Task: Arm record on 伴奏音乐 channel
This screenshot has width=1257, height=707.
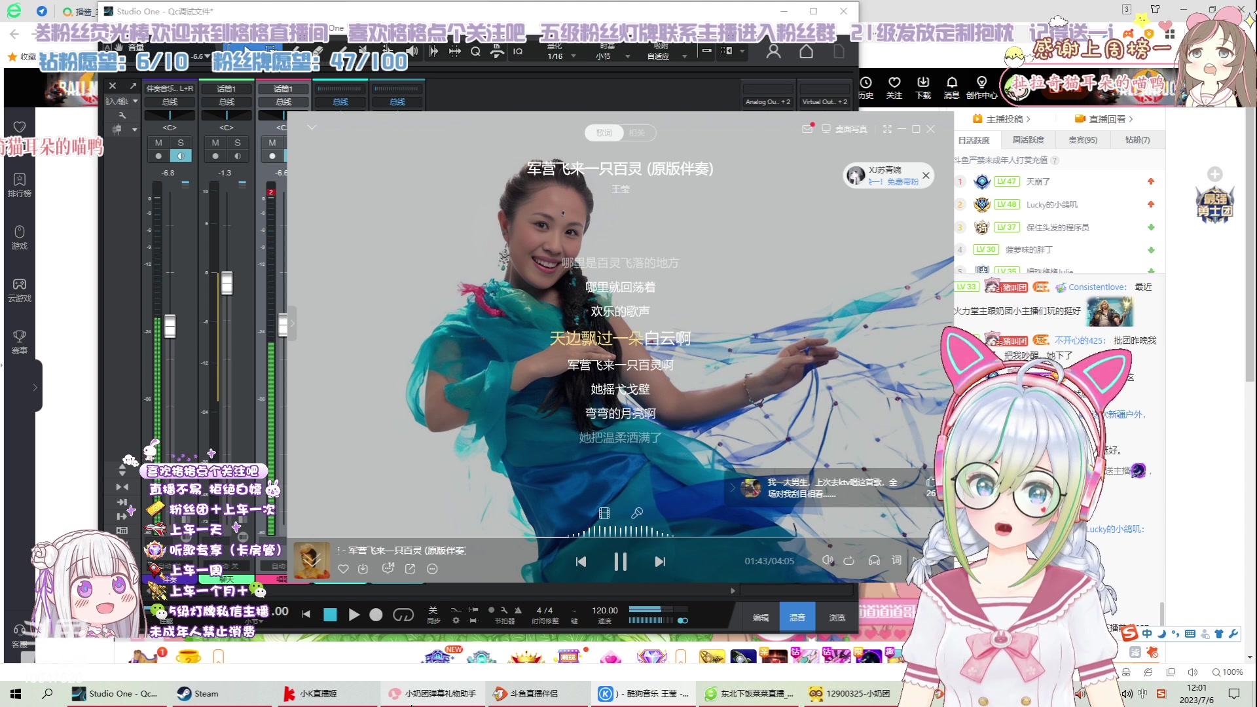Action: [x=158, y=156]
